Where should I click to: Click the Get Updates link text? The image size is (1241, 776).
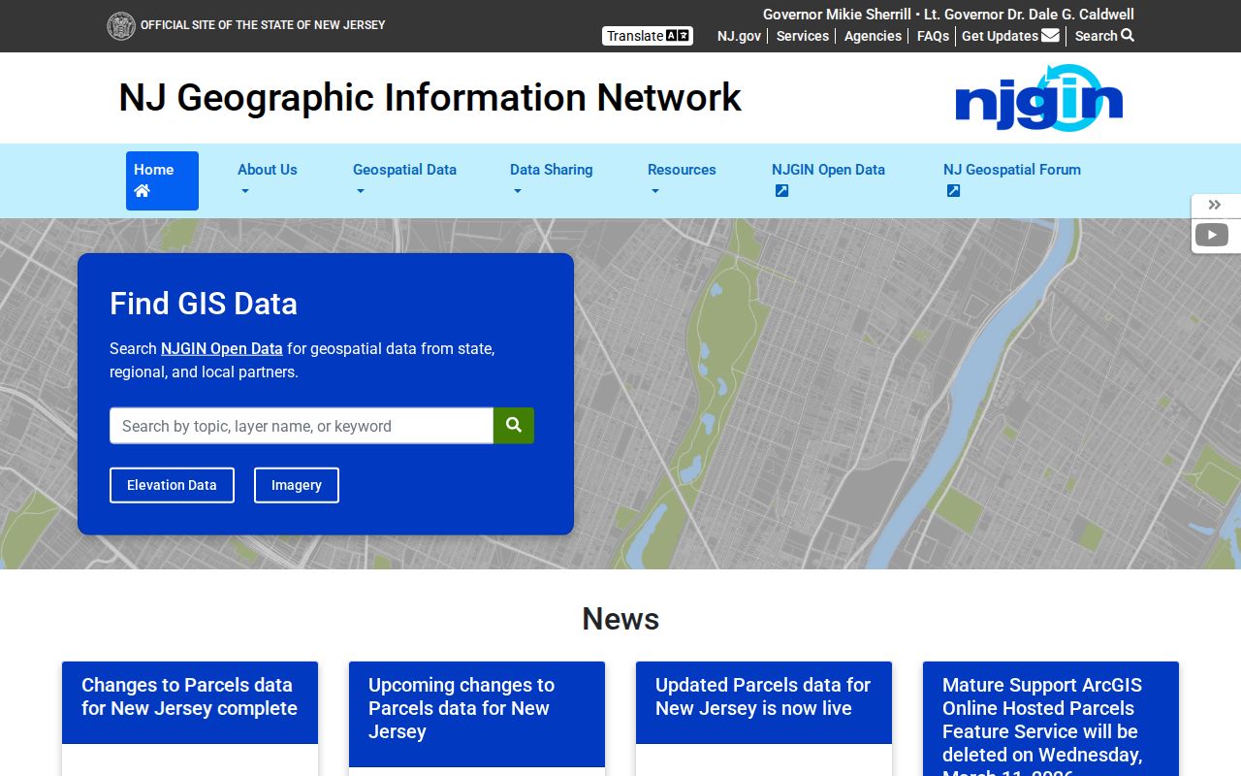(1000, 36)
